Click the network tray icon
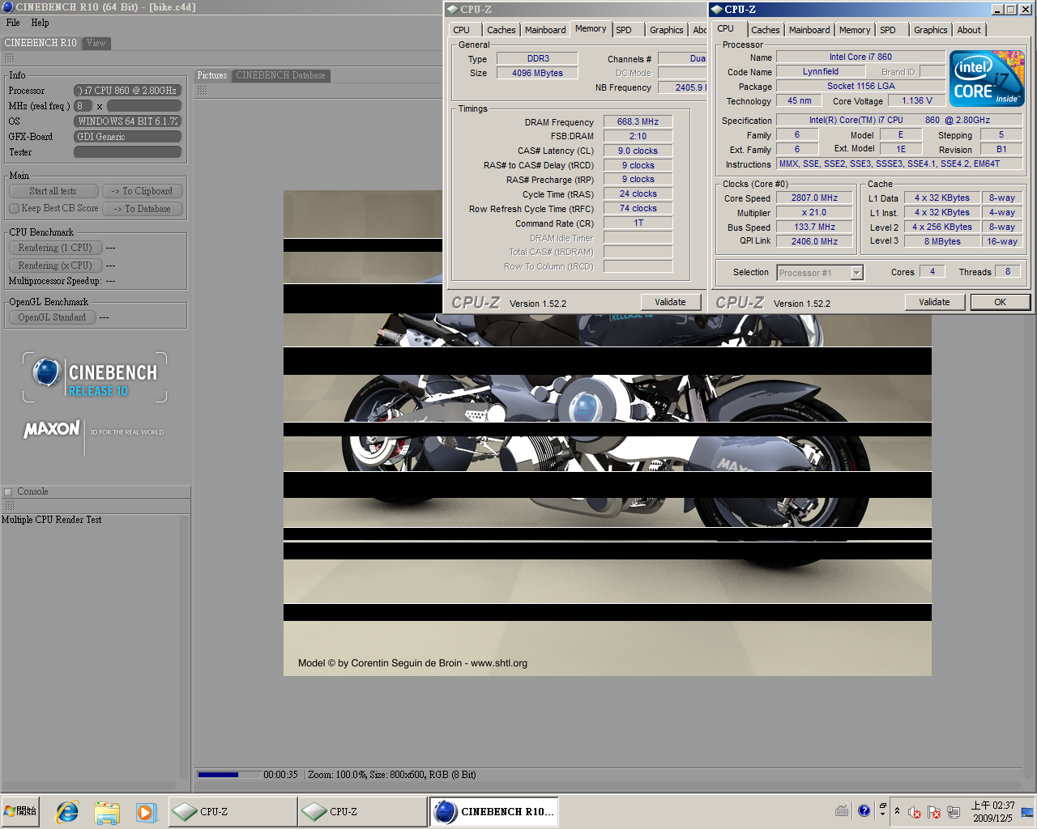 click(954, 812)
